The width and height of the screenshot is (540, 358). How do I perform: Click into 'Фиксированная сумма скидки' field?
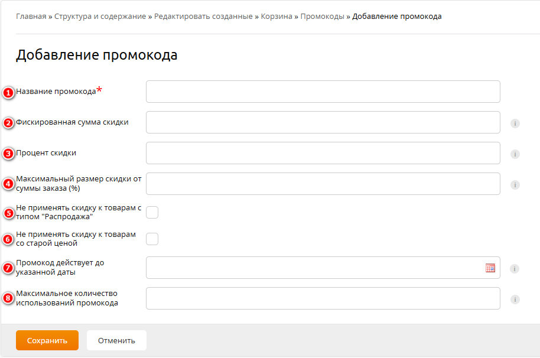coord(323,122)
